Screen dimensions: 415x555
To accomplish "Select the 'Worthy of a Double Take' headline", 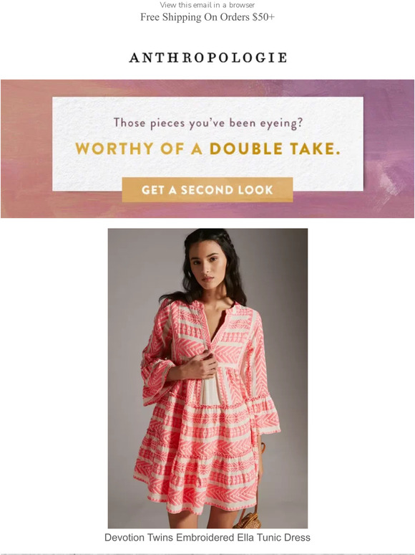I will click(x=207, y=148).
